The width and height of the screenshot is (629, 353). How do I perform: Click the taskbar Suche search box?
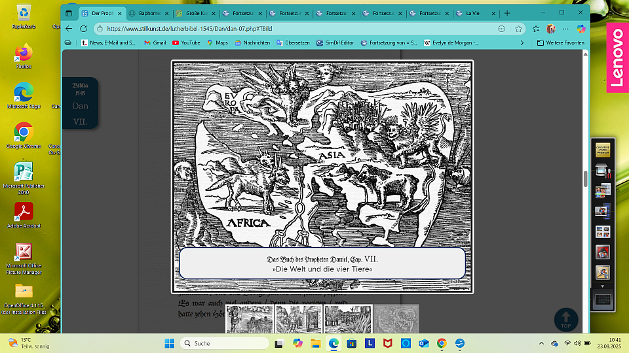pos(225,343)
